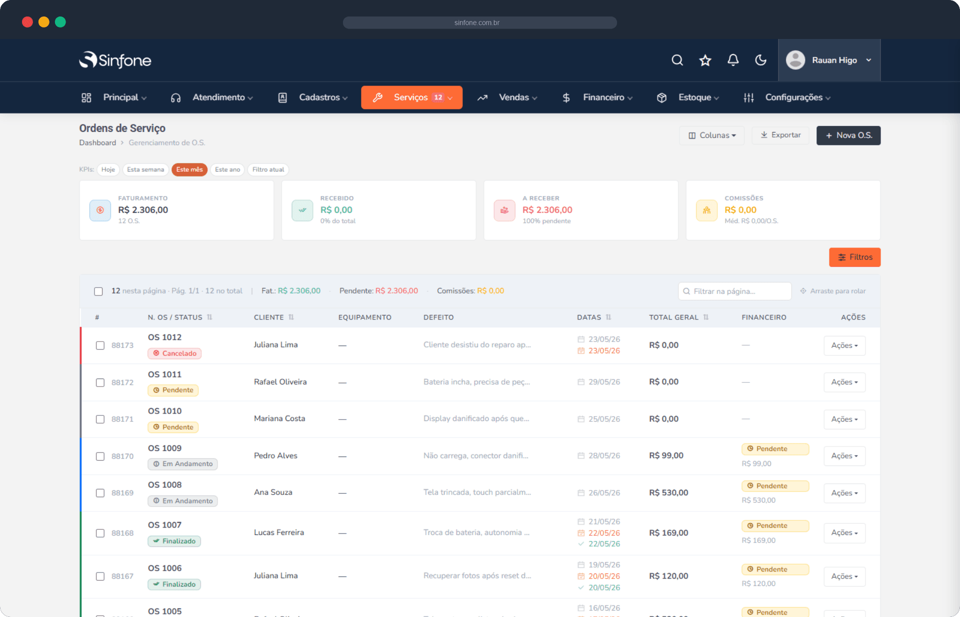Open the Serviços menu

pyautogui.click(x=412, y=97)
